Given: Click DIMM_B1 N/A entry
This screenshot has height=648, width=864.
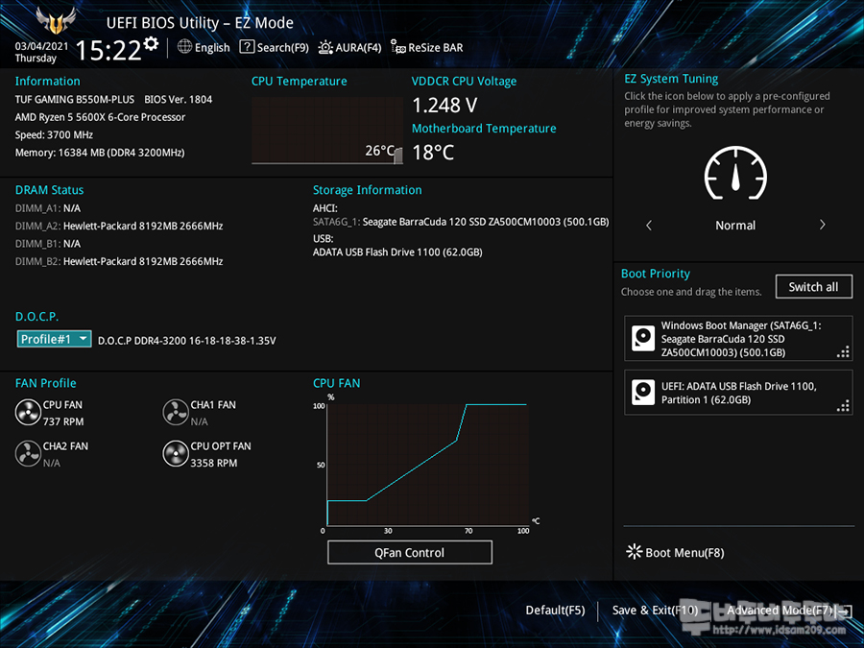Looking at the screenshot, I should [48, 244].
